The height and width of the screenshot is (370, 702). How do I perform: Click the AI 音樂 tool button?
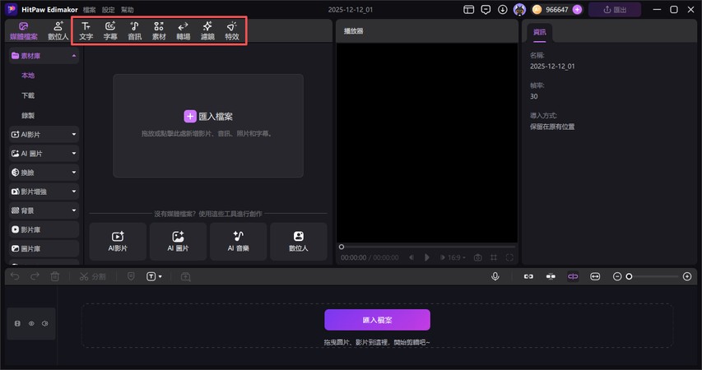pos(238,241)
